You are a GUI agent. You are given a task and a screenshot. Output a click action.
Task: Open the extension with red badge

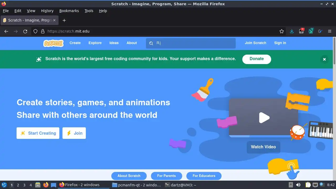point(301,31)
